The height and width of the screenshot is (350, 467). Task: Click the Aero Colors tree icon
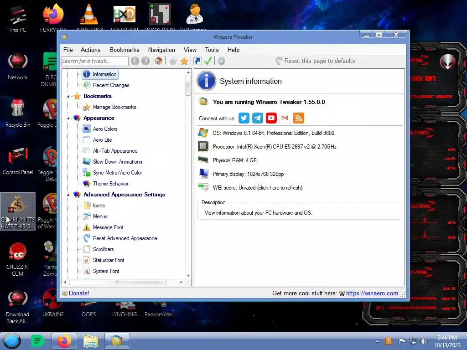coord(87,129)
